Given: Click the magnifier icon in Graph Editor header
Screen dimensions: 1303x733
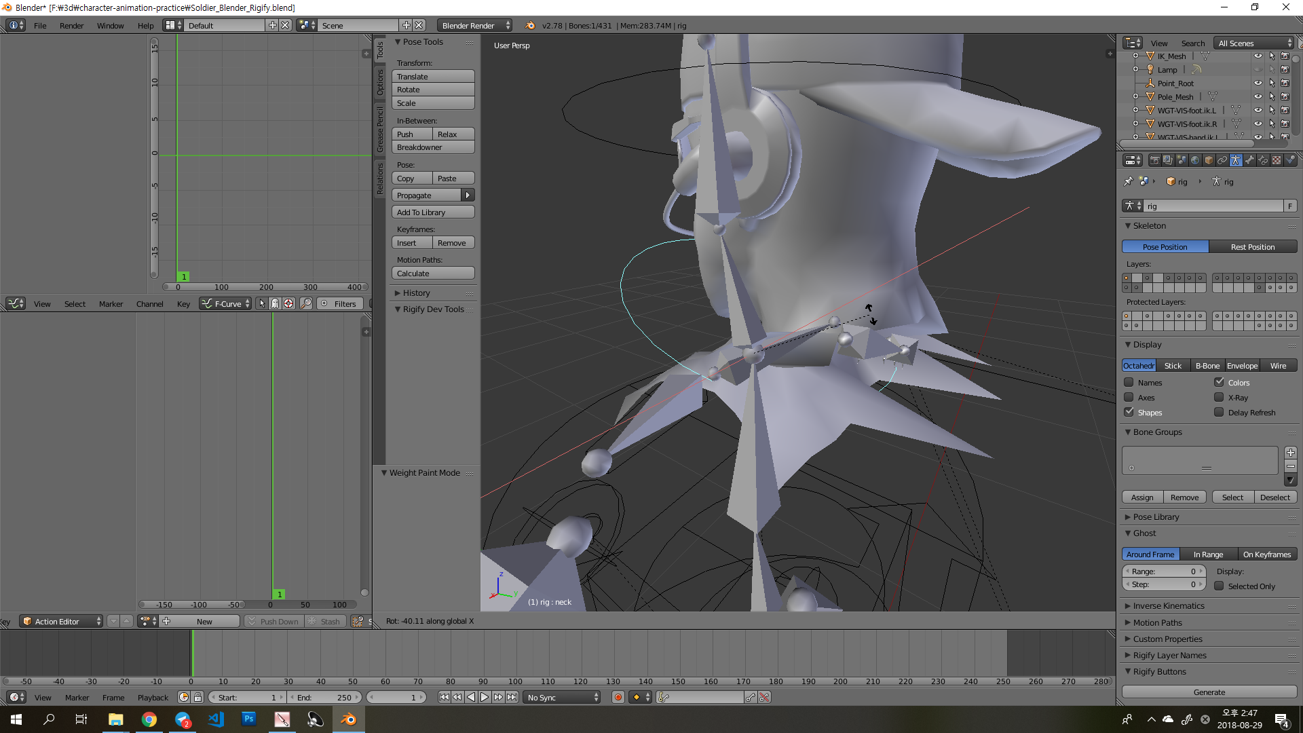Looking at the screenshot, I should pos(306,304).
